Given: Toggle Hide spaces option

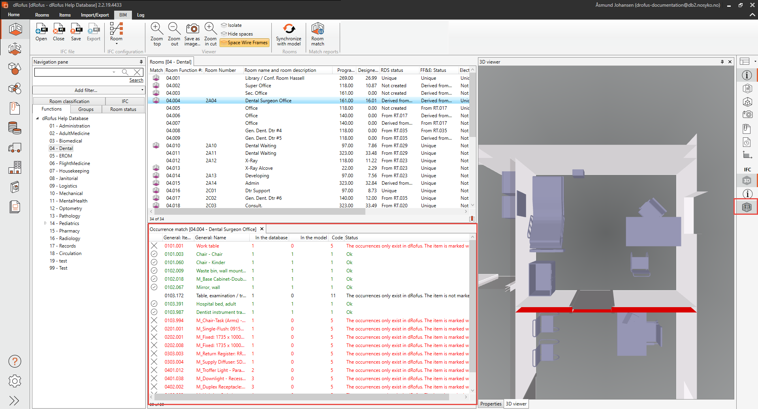Looking at the screenshot, I should (x=237, y=34).
